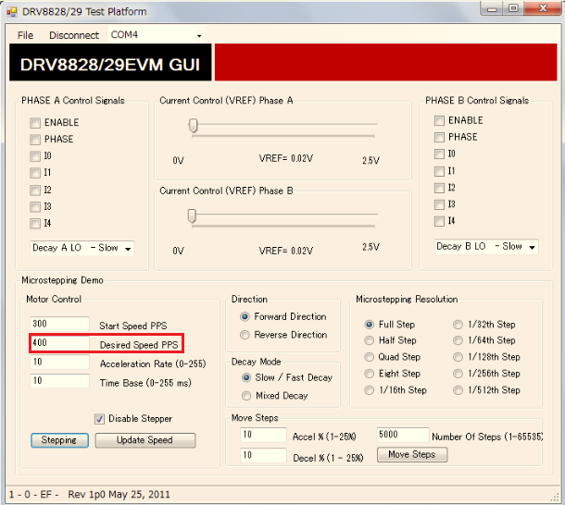Select 1/32th Step resolution

coord(458,325)
